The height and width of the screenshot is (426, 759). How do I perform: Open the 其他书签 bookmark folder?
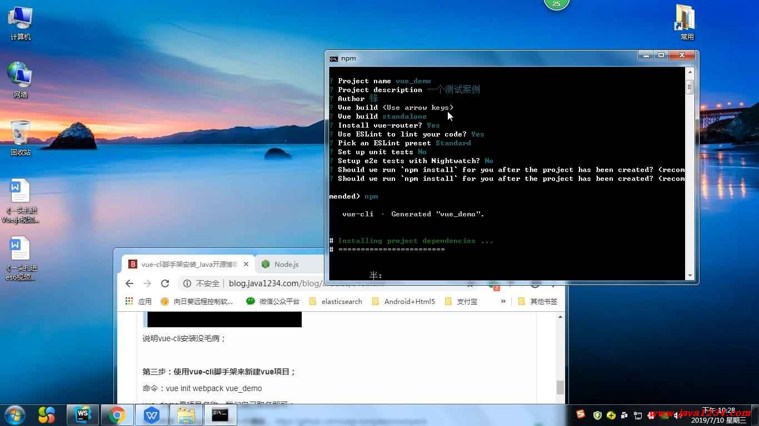537,301
